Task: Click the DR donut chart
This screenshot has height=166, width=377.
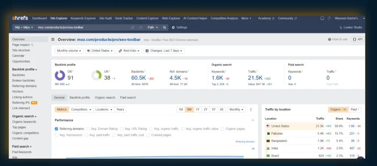Action: (x=60, y=75)
